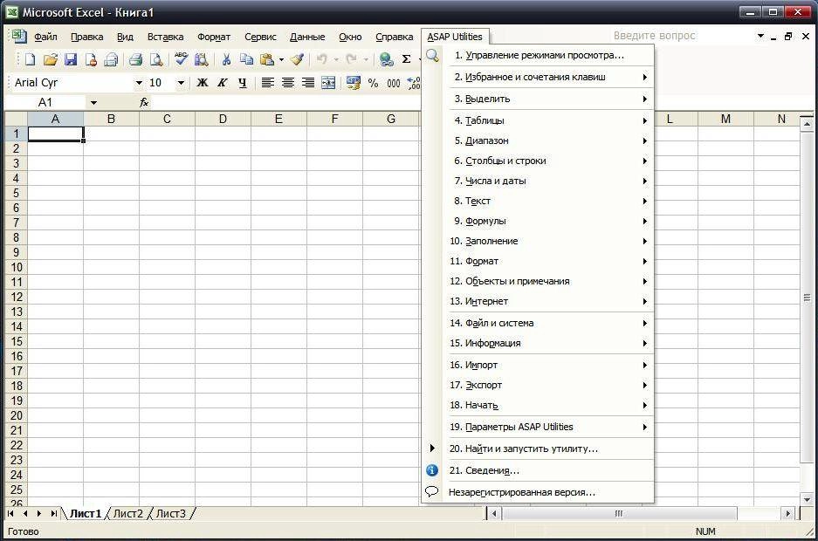
Task: Click the horizontal scrollbar left arrow
Action: 494,513
